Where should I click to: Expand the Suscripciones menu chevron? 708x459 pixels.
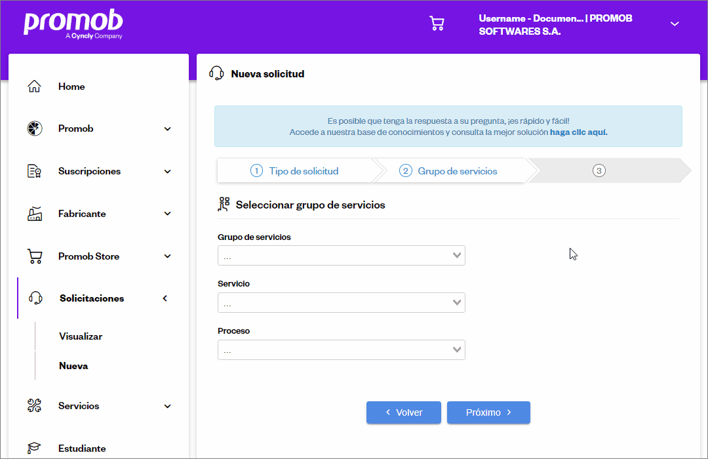(168, 172)
